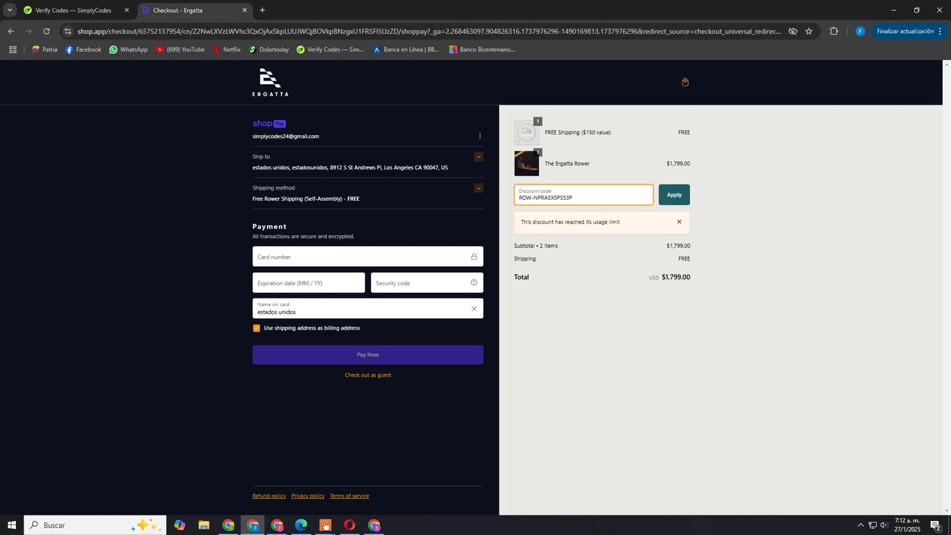Open the Refund policy link
The width and height of the screenshot is (951, 535).
click(269, 496)
